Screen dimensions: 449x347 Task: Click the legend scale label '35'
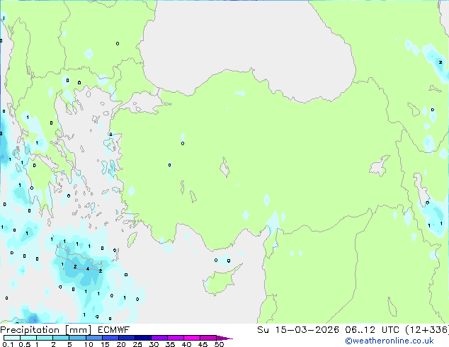coord(170,344)
